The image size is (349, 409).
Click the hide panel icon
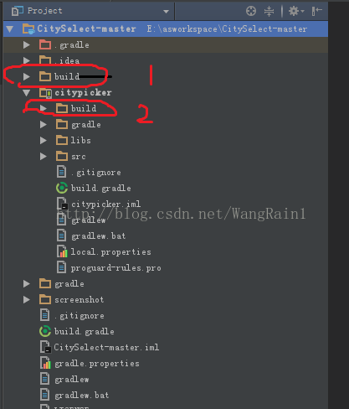coord(317,11)
